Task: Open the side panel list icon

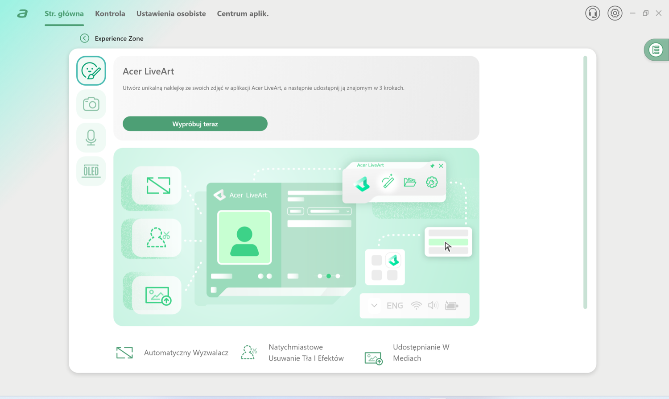Action: pyautogui.click(x=656, y=50)
